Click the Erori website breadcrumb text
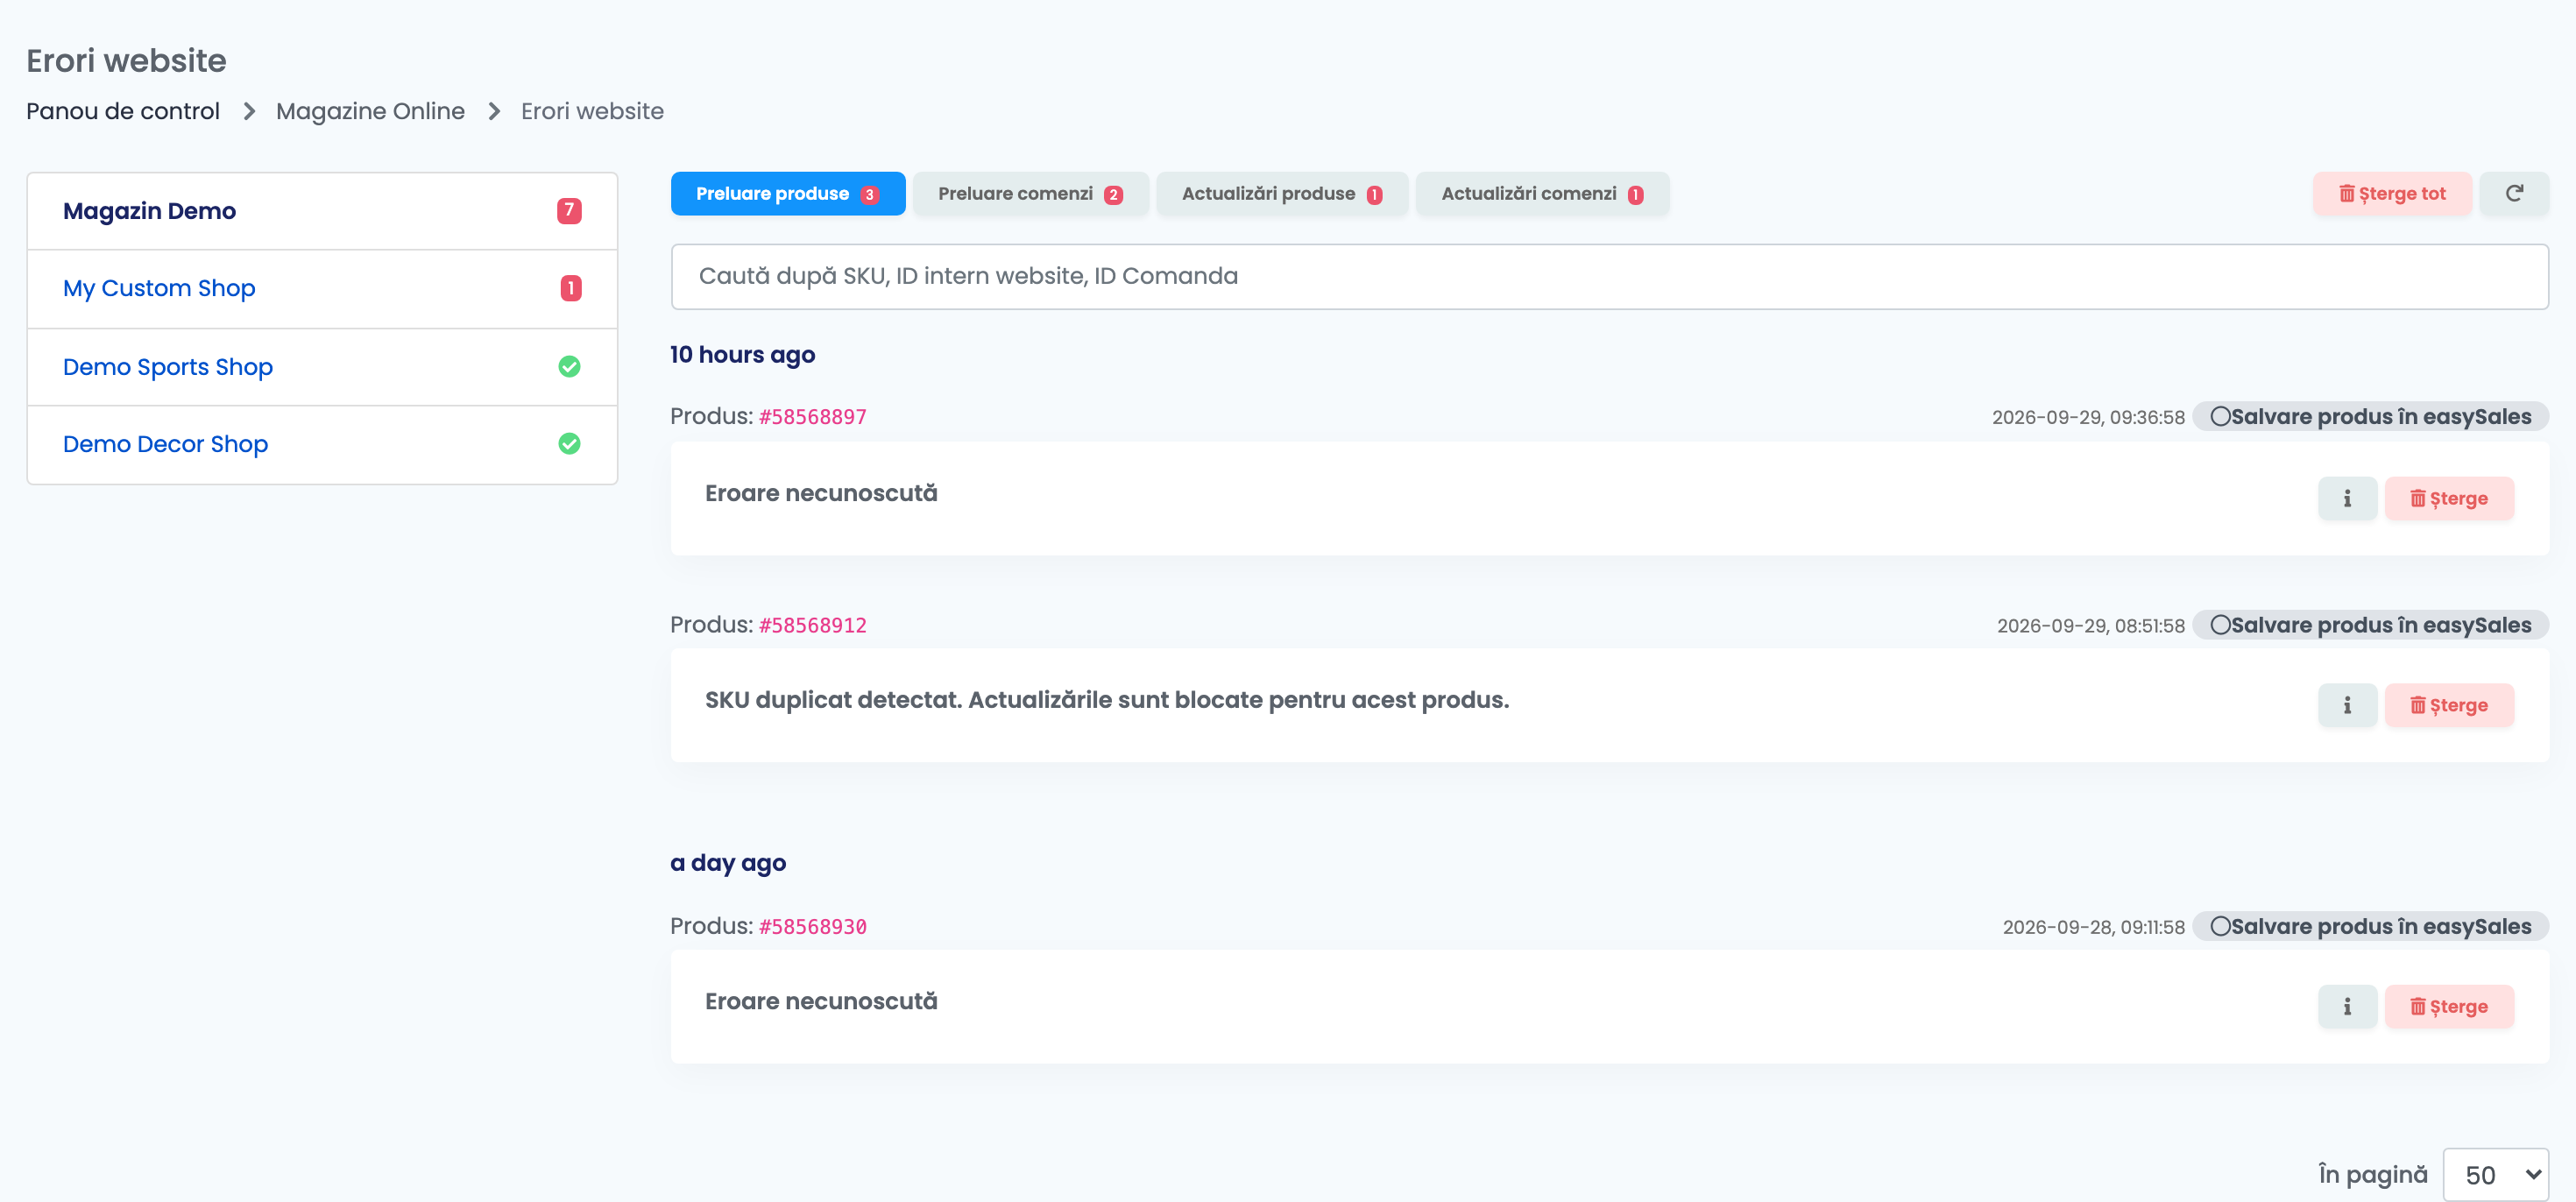Image resolution: width=2576 pixels, height=1202 pixels. click(x=592, y=111)
